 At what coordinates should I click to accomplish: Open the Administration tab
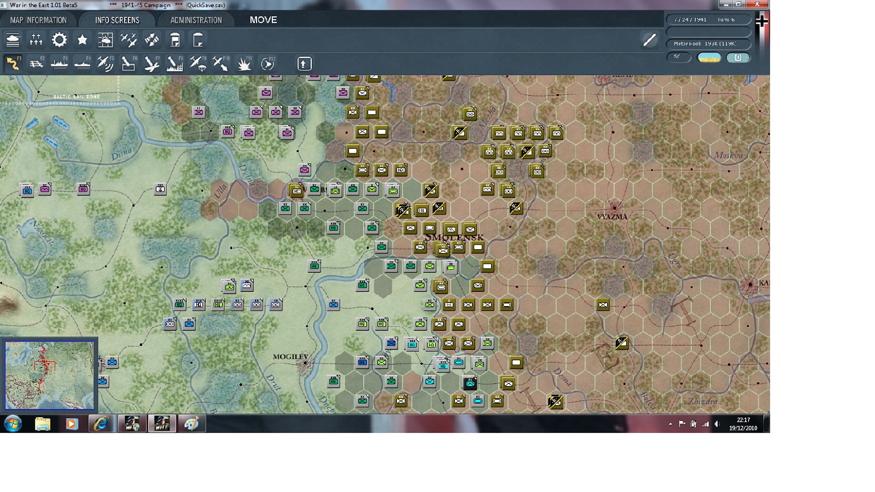[x=196, y=20]
